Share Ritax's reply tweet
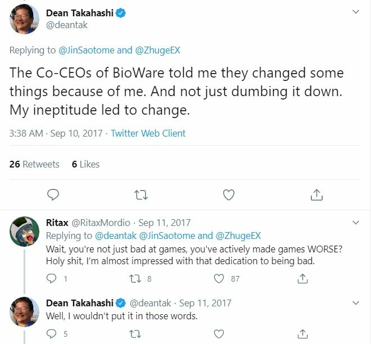Image resolution: width=371 pixels, height=344 pixels. coord(302,278)
